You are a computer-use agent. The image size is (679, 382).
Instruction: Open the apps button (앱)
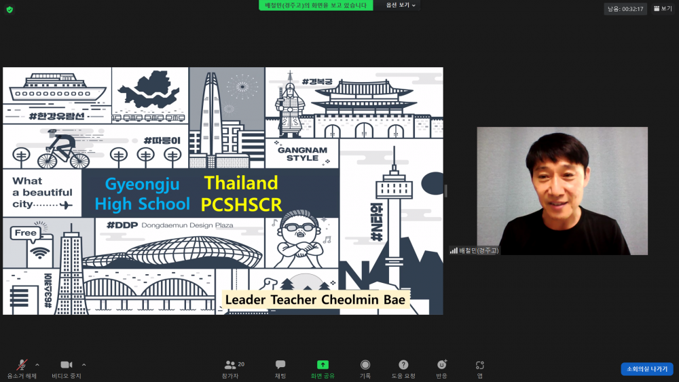tap(480, 370)
